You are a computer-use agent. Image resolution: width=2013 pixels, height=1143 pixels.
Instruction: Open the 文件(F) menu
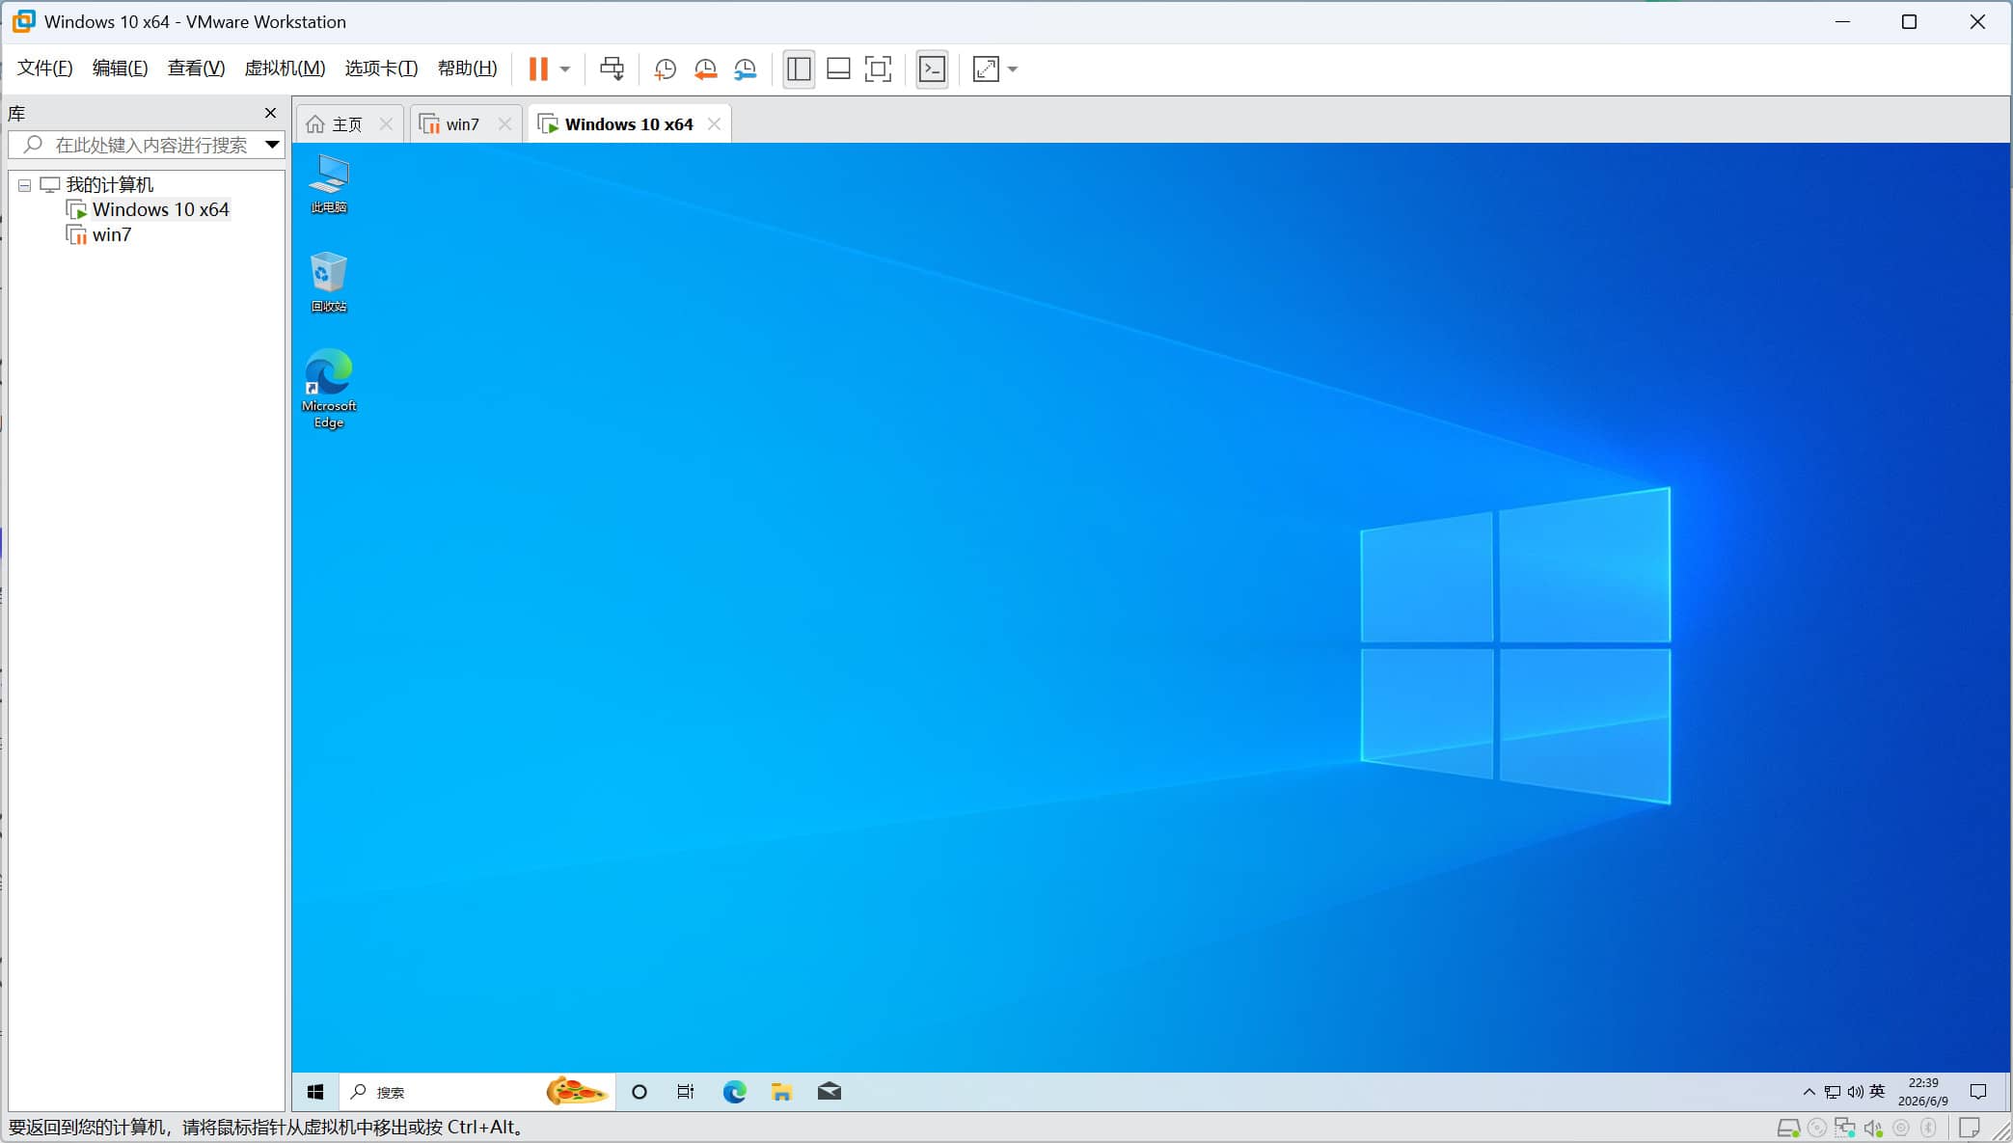click(45, 68)
